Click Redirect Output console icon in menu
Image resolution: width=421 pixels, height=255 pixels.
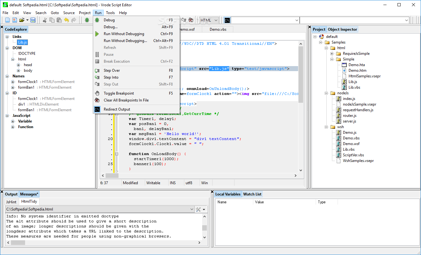[x=97, y=109]
